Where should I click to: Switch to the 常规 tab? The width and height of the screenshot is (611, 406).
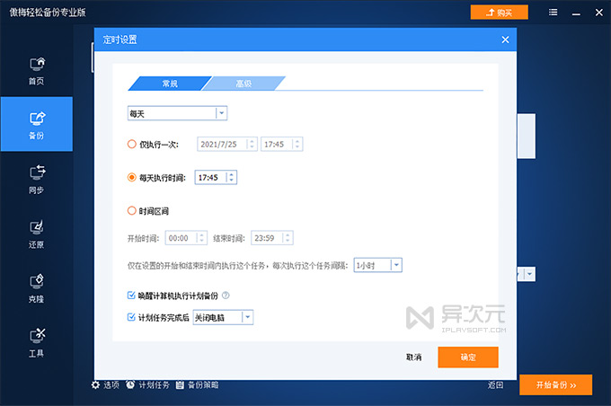170,84
